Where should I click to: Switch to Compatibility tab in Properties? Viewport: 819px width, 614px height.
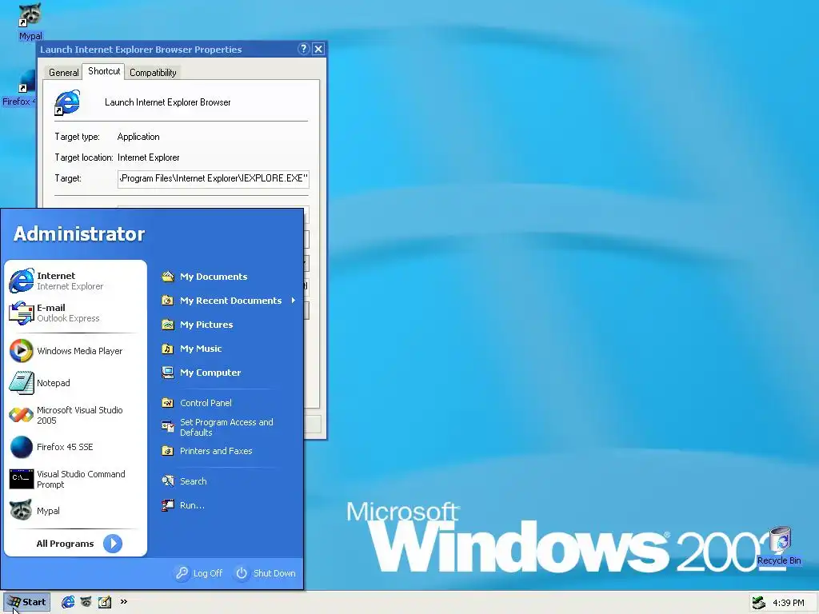tap(153, 73)
